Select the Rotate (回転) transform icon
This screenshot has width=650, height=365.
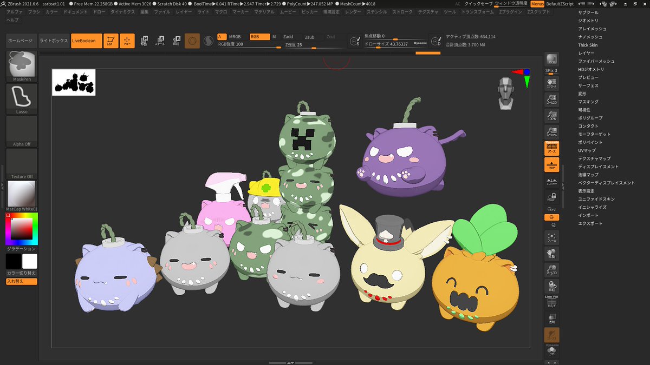point(177,41)
